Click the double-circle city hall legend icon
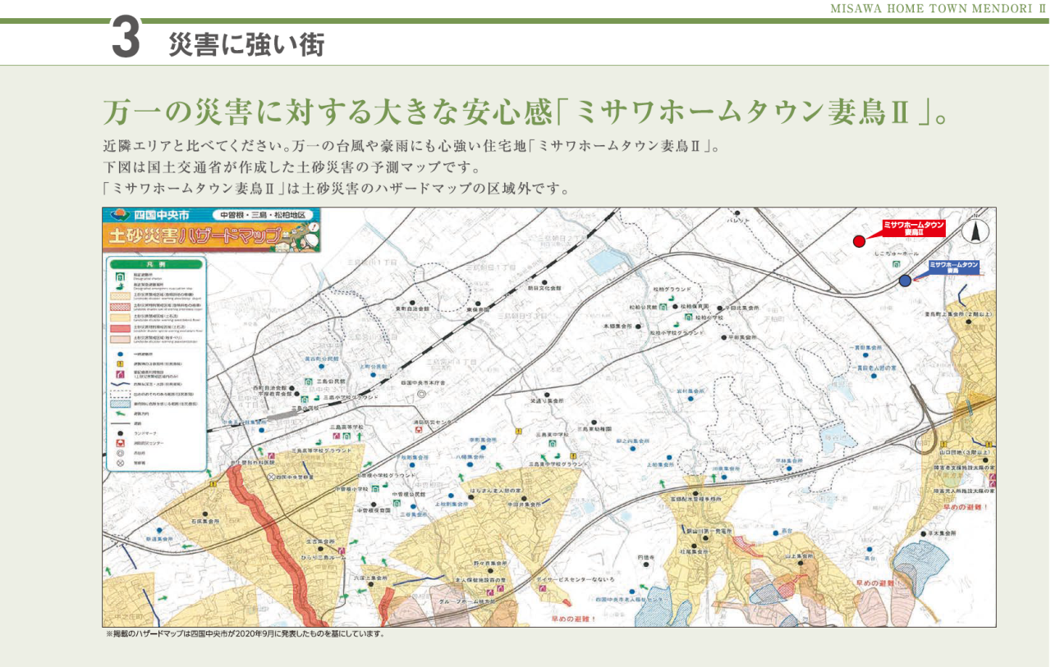1051x667 pixels. coord(121,453)
